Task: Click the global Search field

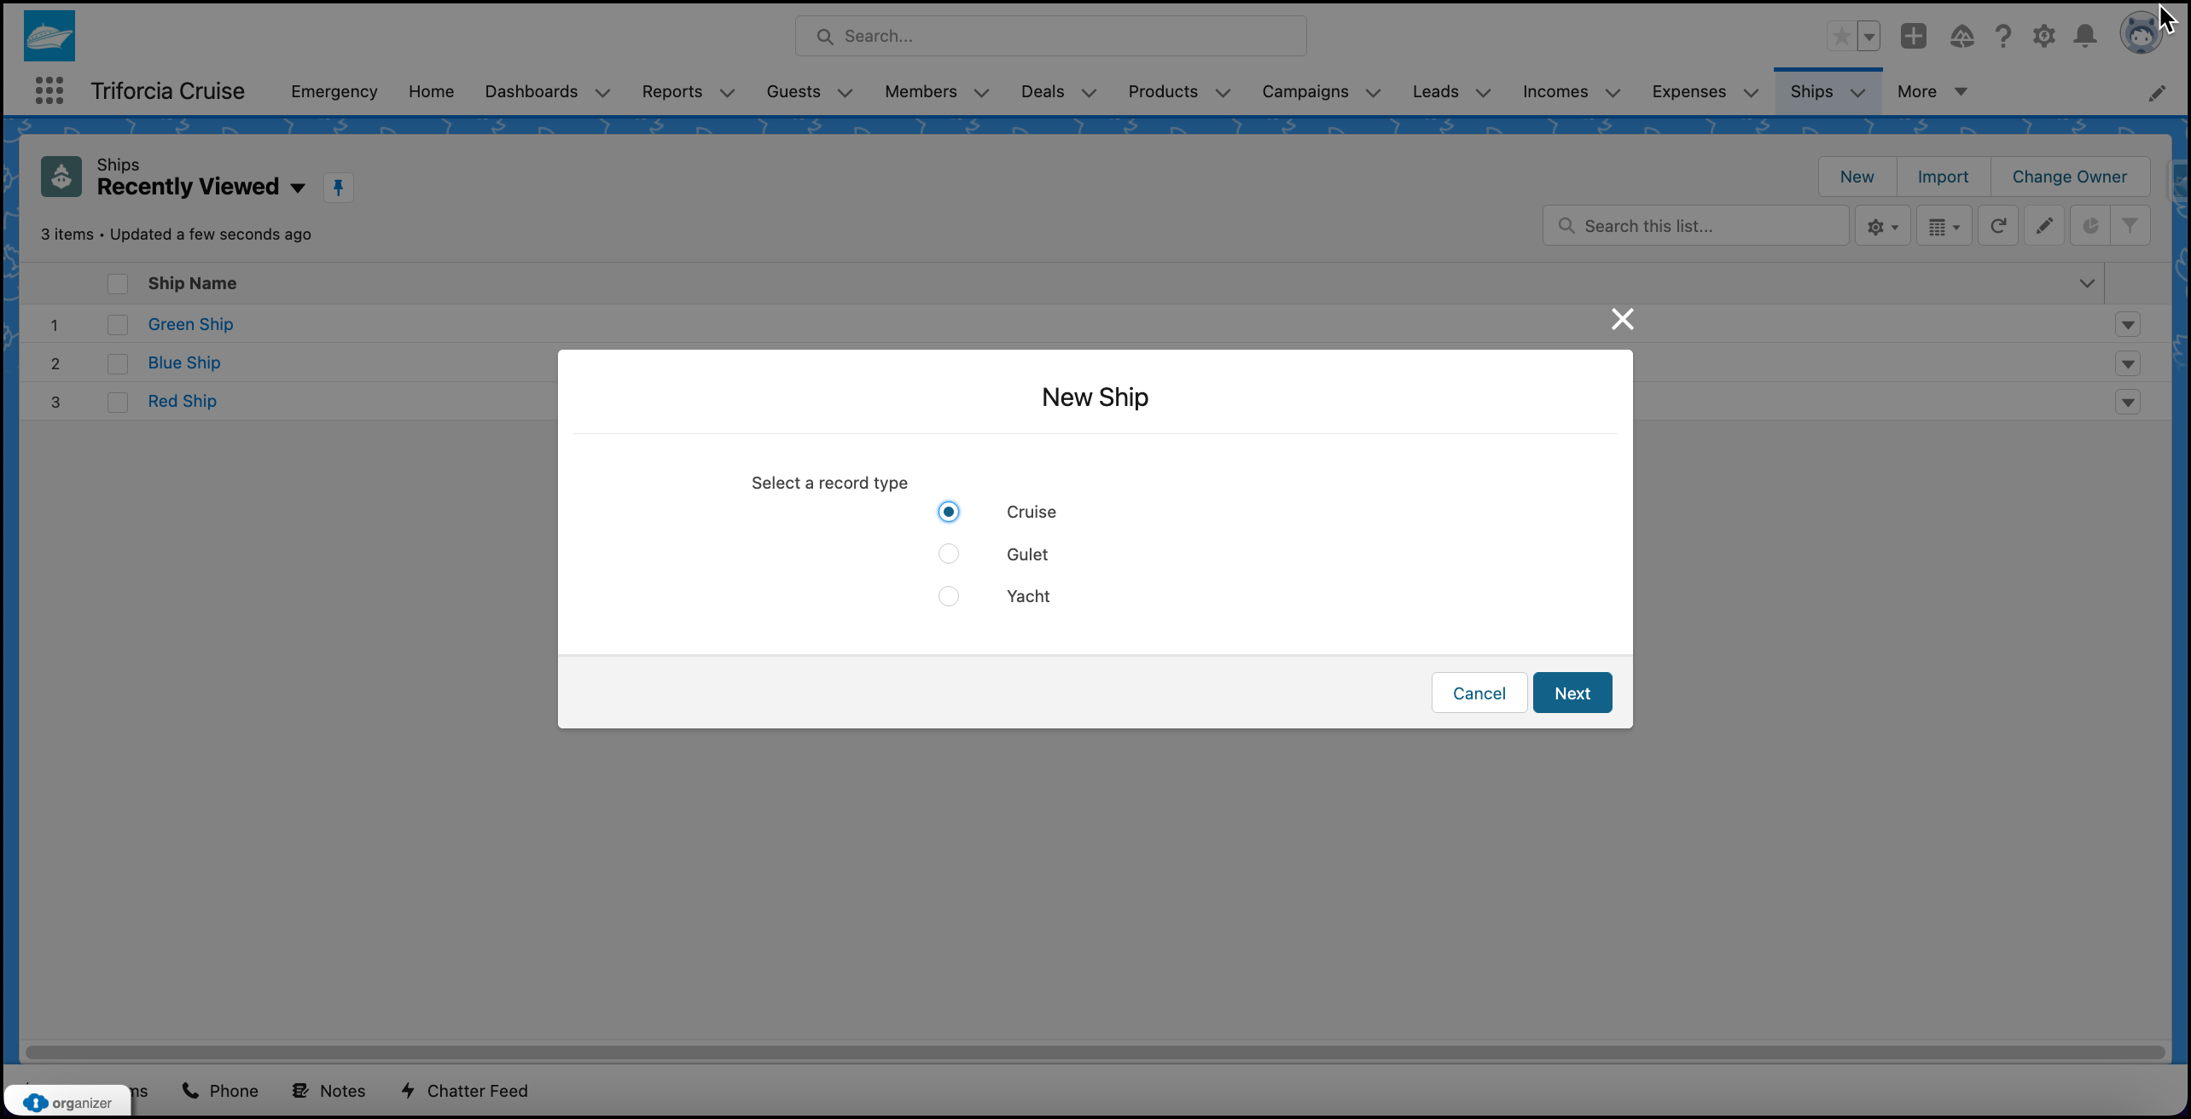Action: tap(1050, 36)
